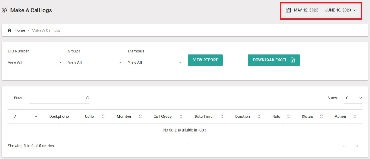
Task: Click the back arrow icon beside the page title
Action: coord(4,10)
